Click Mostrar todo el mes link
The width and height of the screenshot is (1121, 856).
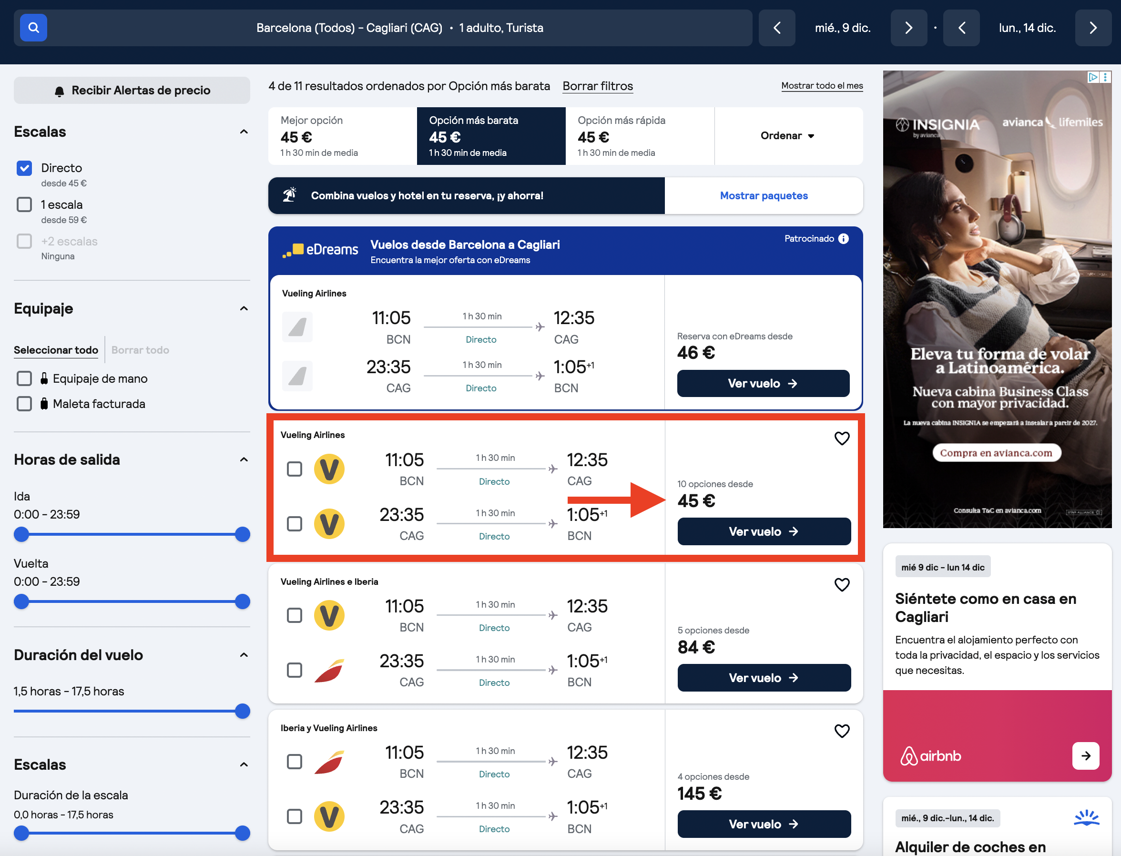pos(822,86)
